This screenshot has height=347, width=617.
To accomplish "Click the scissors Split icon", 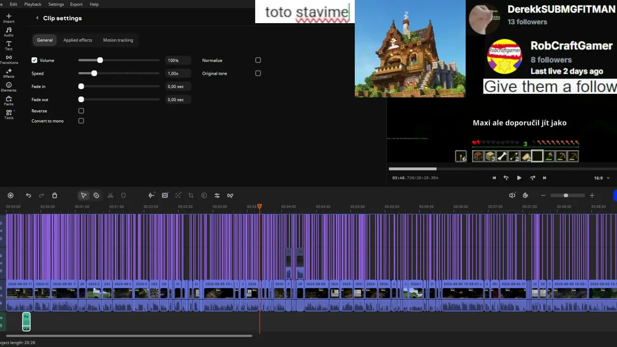I will (x=110, y=195).
